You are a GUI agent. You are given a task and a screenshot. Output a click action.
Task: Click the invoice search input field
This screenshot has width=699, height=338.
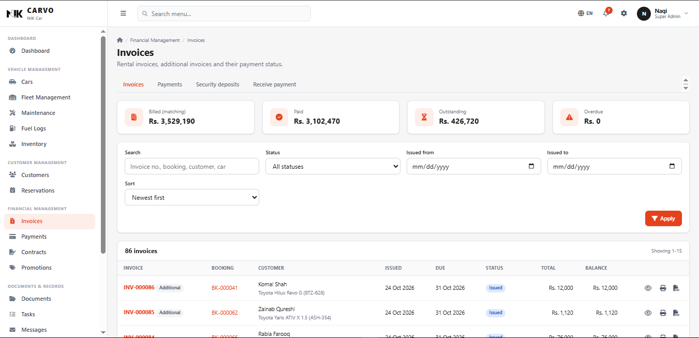[192, 166]
